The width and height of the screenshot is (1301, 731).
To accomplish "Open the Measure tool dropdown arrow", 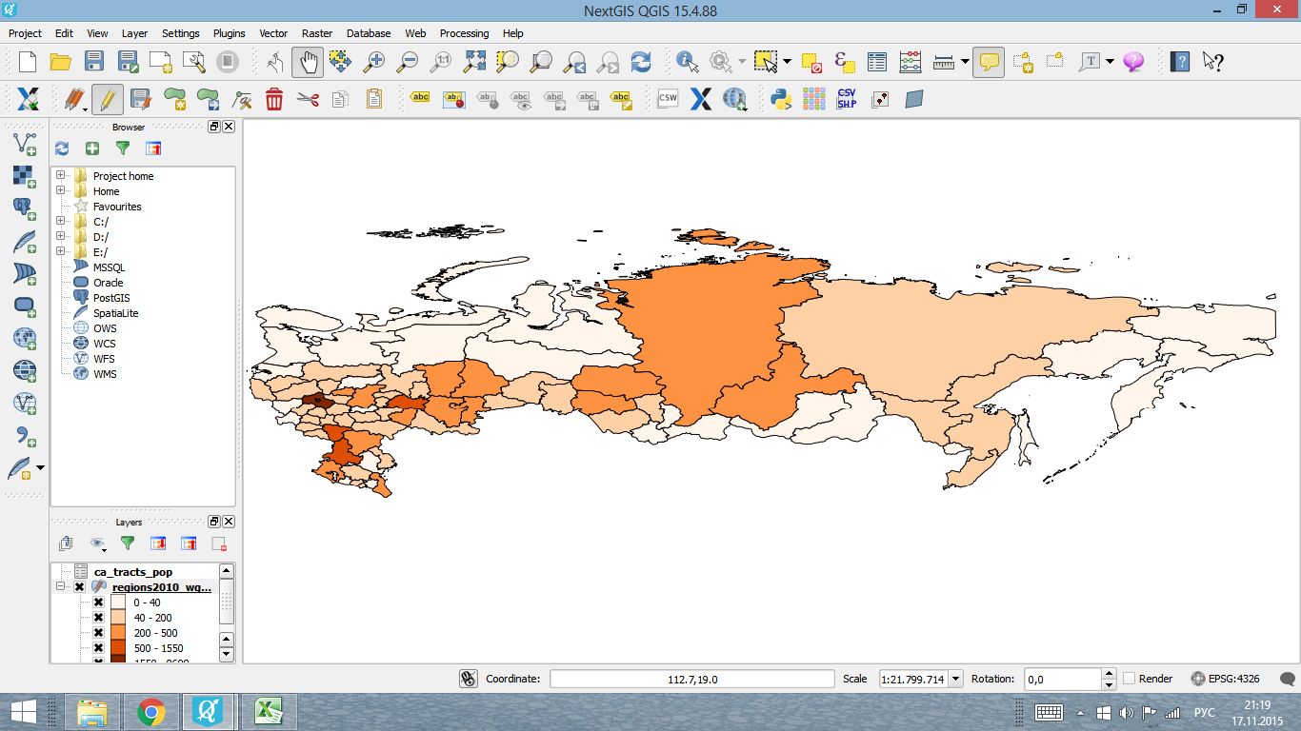I will (965, 62).
